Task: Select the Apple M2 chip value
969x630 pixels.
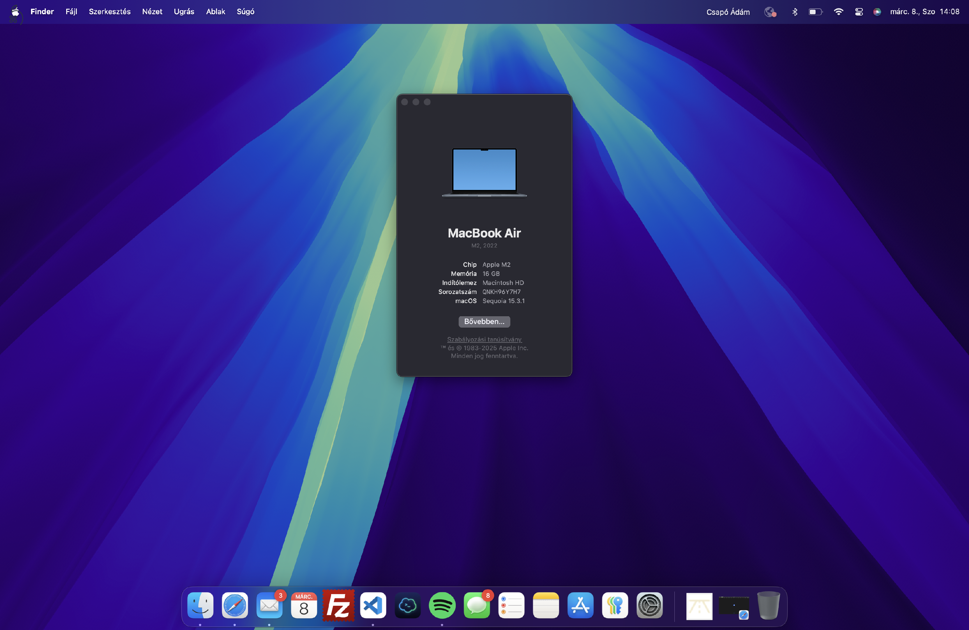Action: coord(496,265)
